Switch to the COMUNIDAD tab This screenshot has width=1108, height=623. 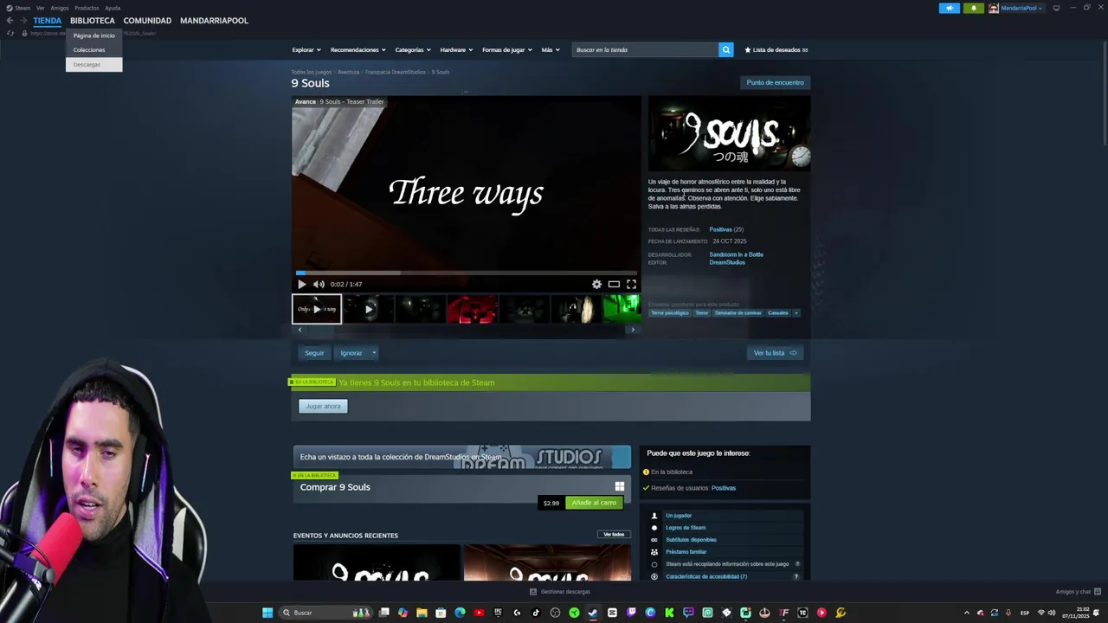(x=147, y=21)
